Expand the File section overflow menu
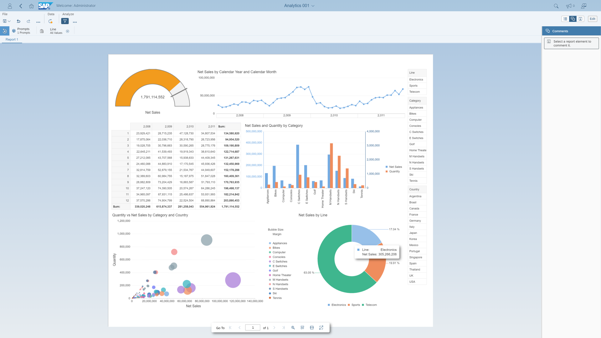Image resolution: width=601 pixels, height=338 pixels. coord(38,22)
